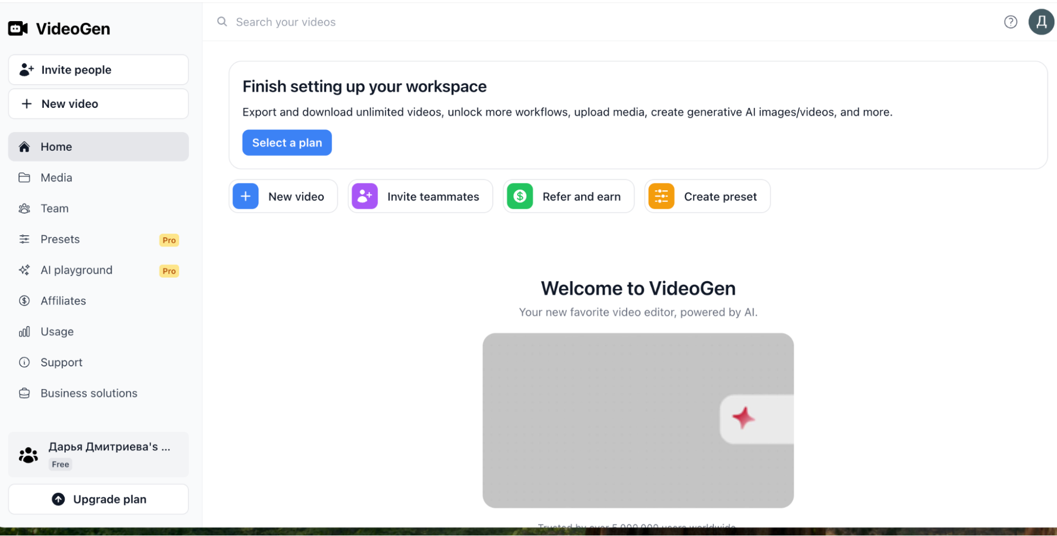Screen dimensions: 1057x536
Task: Click the blue plus New video icon
Action: [246, 197]
